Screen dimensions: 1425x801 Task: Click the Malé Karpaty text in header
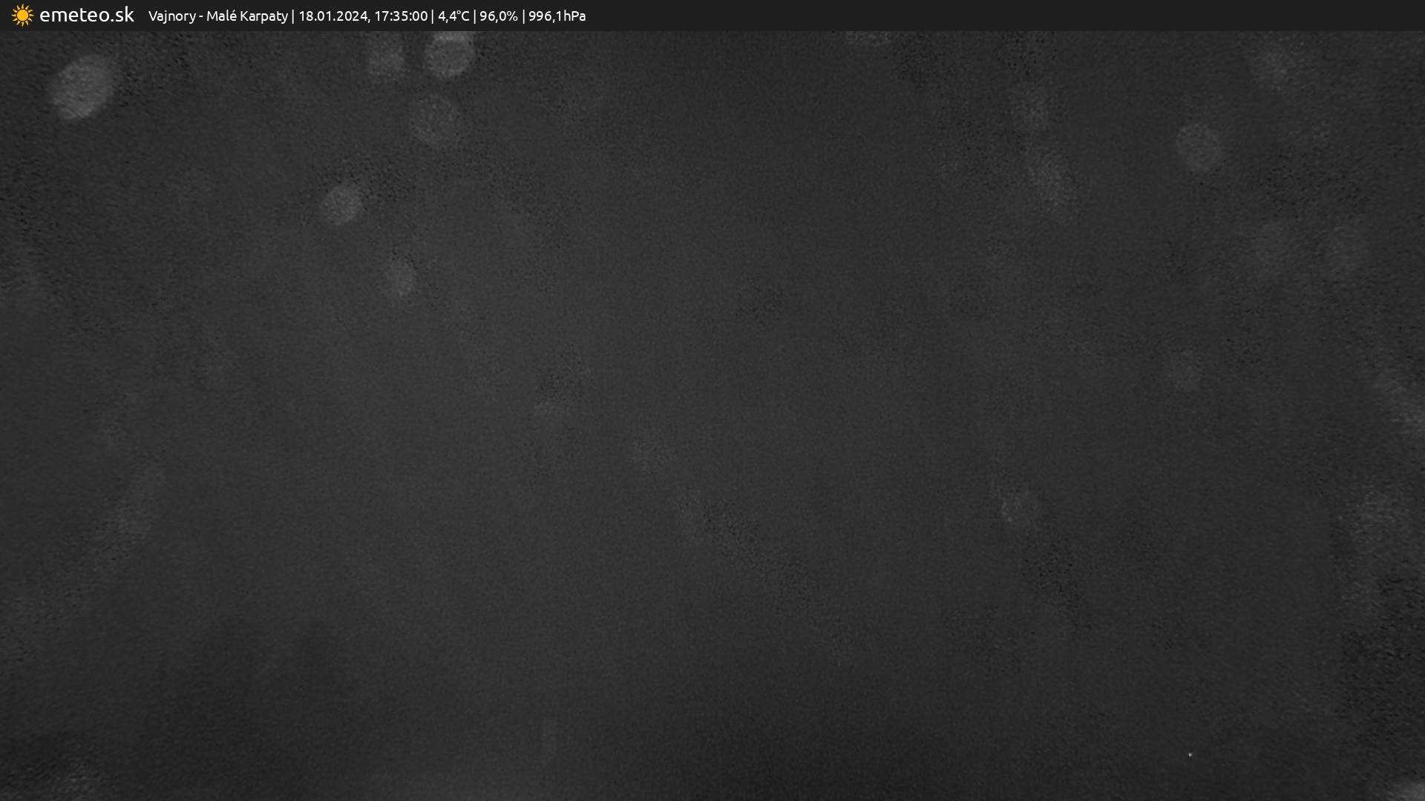(246, 16)
